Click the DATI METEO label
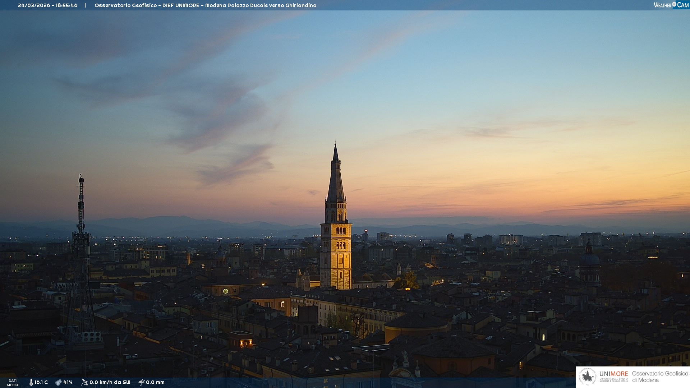 click(x=13, y=383)
